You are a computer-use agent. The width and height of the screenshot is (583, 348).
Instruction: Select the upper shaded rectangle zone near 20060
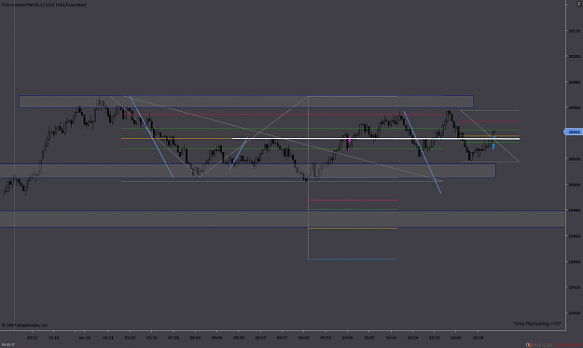246,102
